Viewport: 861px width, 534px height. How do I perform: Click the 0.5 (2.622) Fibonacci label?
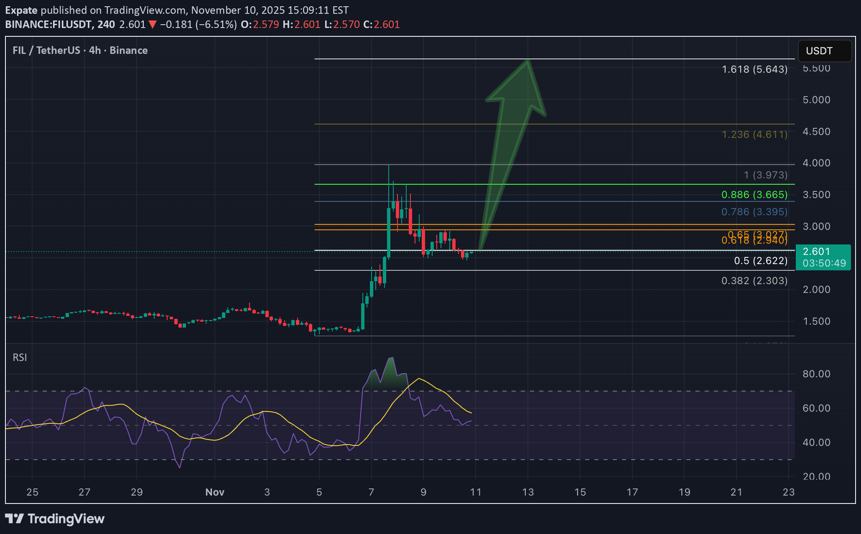(760, 261)
